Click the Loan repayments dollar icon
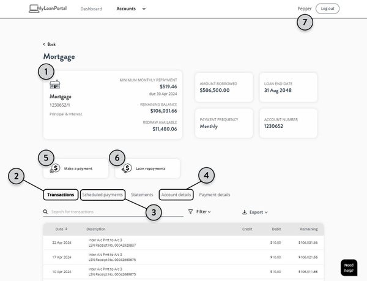Screen dimensions: 367x281 point(127,168)
